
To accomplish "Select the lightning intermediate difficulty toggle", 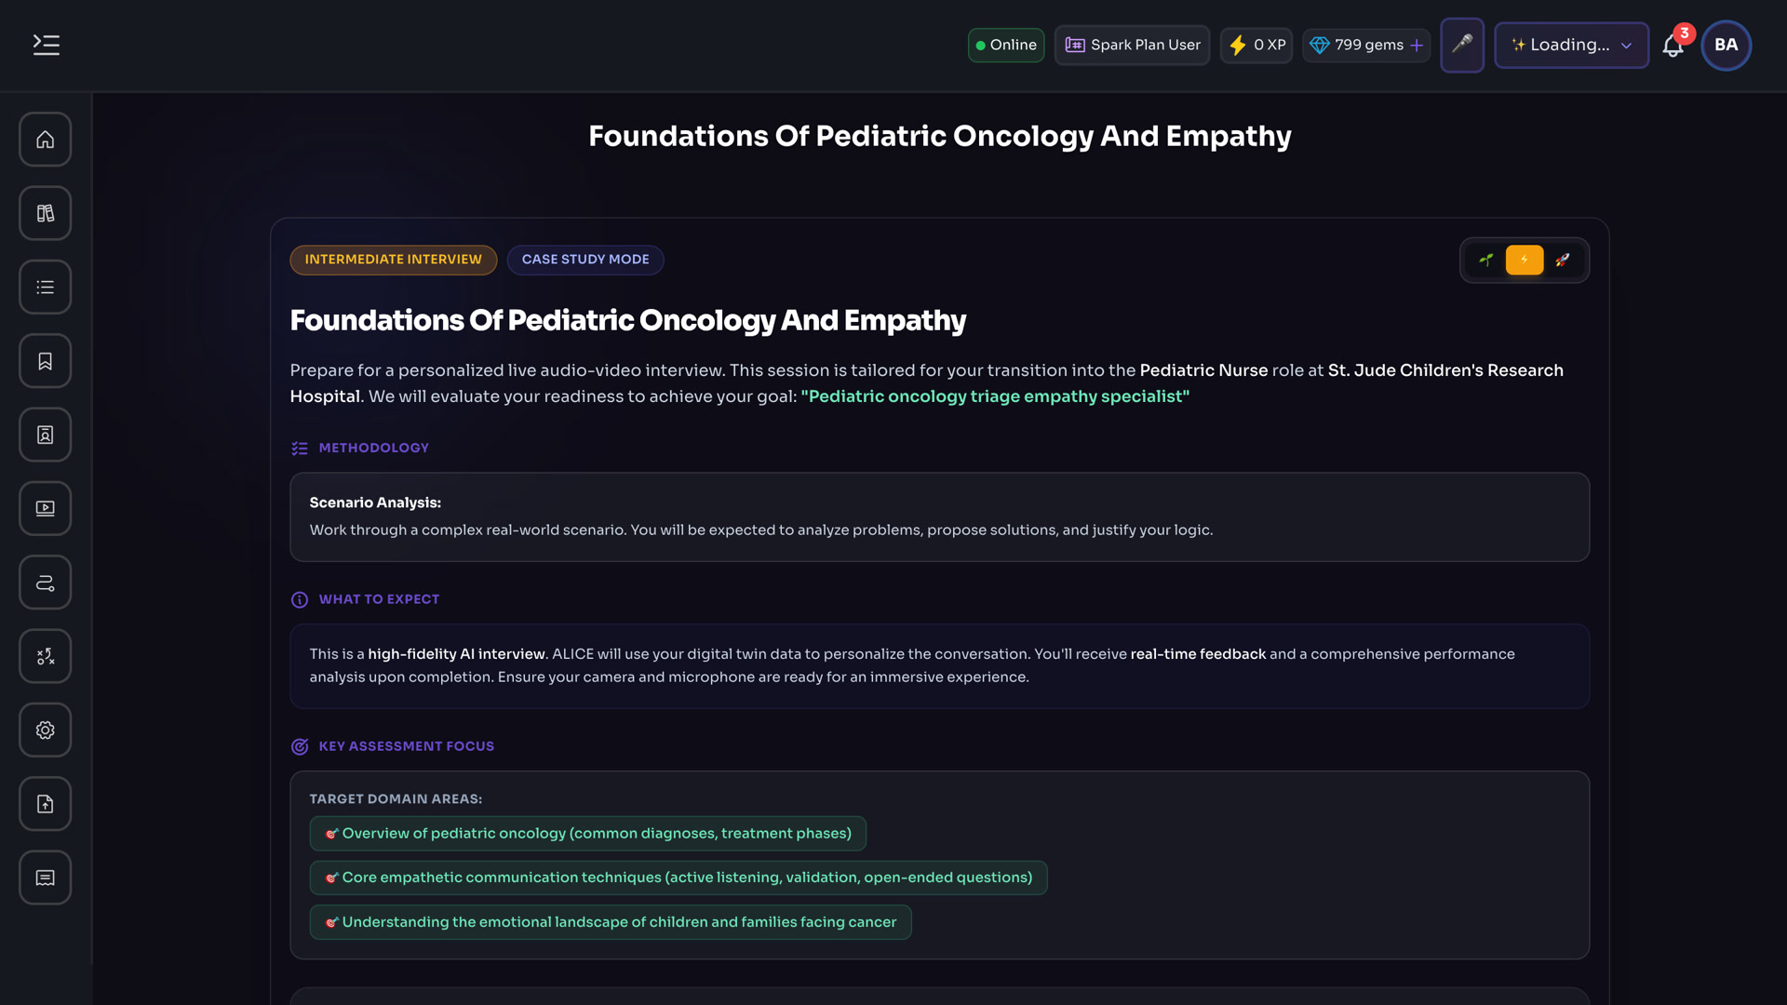I will click(1525, 260).
